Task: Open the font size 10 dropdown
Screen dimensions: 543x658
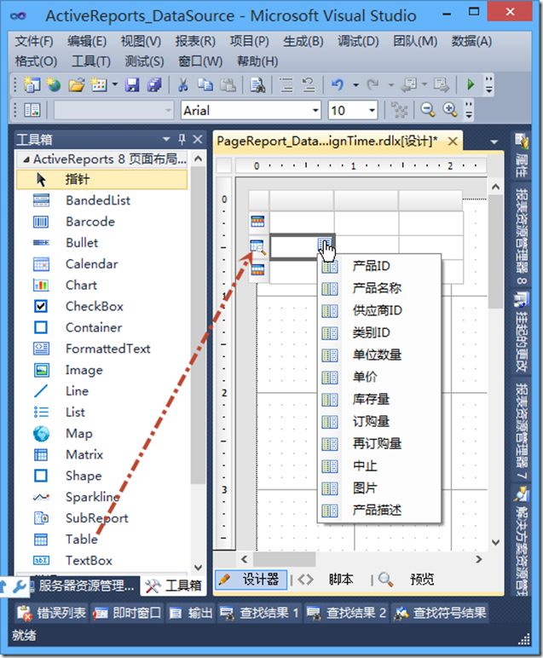Action: 372,111
